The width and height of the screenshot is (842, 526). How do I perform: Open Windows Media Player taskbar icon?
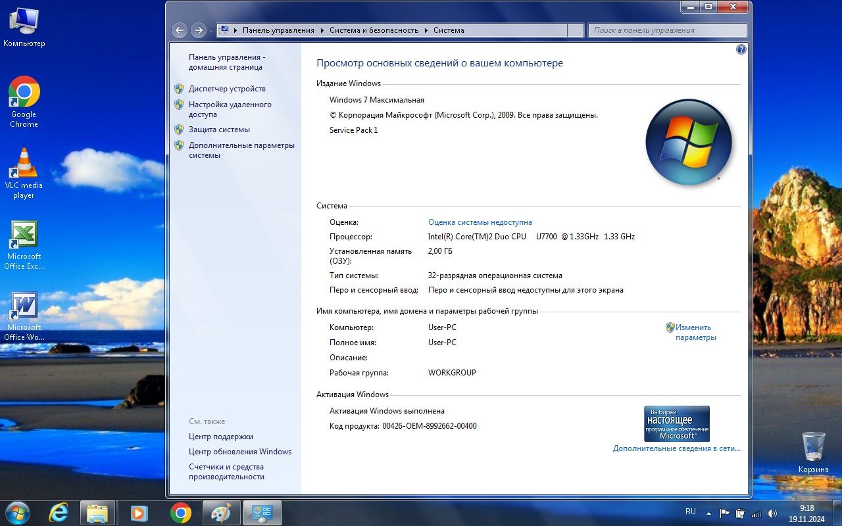coord(139,513)
